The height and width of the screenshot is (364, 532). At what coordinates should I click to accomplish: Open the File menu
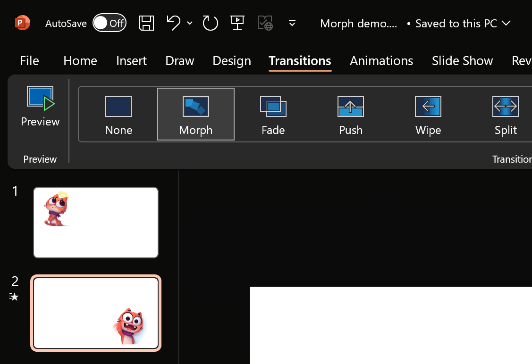click(30, 61)
